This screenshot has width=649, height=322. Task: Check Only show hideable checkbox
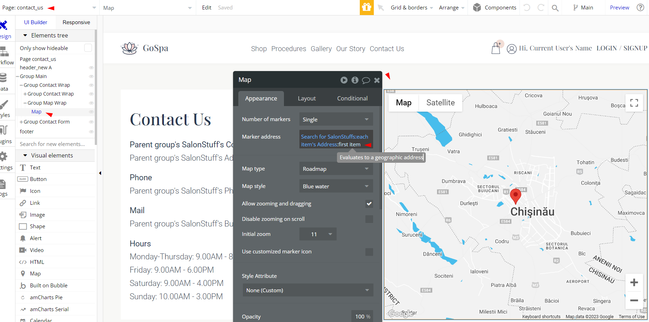pos(88,48)
